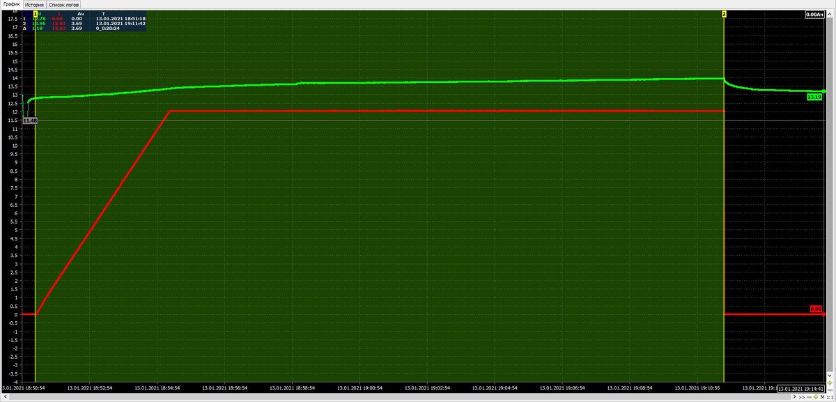Screen dimensions: 836x402
Task: Click the vertical scrollbar up arrow
Action: click(x=830, y=14)
